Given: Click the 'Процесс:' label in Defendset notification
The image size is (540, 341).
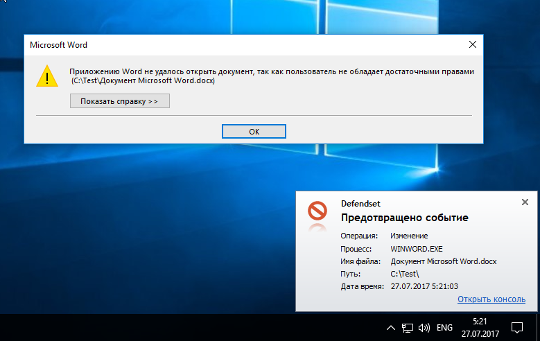Looking at the screenshot, I should click(x=356, y=249).
